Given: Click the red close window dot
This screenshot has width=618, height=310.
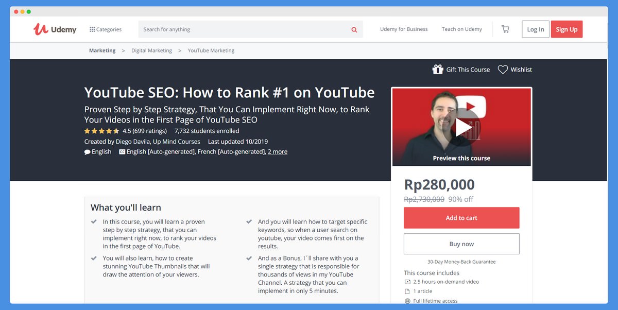Looking at the screenshot, I should [x=16, y=11].
